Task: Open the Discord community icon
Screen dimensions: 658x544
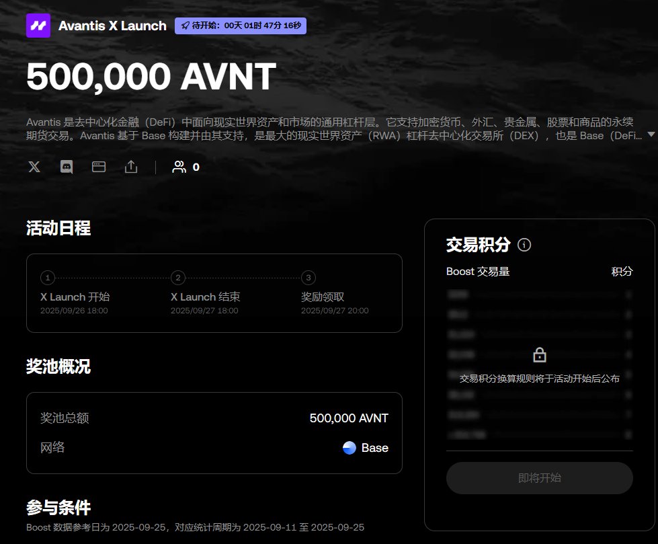Action: (67, 167)
